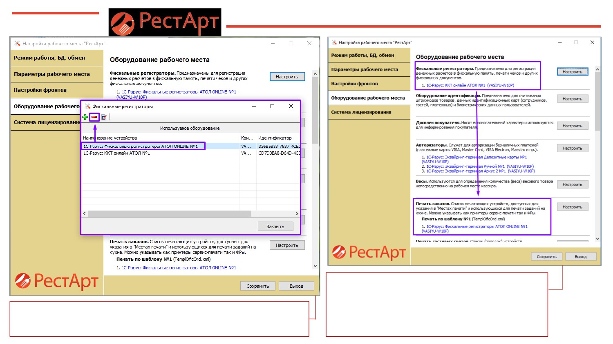This screenshot has height=344, width=613.
Task: Click the Ком... column header in the dialog
Action: pos(248,138)
